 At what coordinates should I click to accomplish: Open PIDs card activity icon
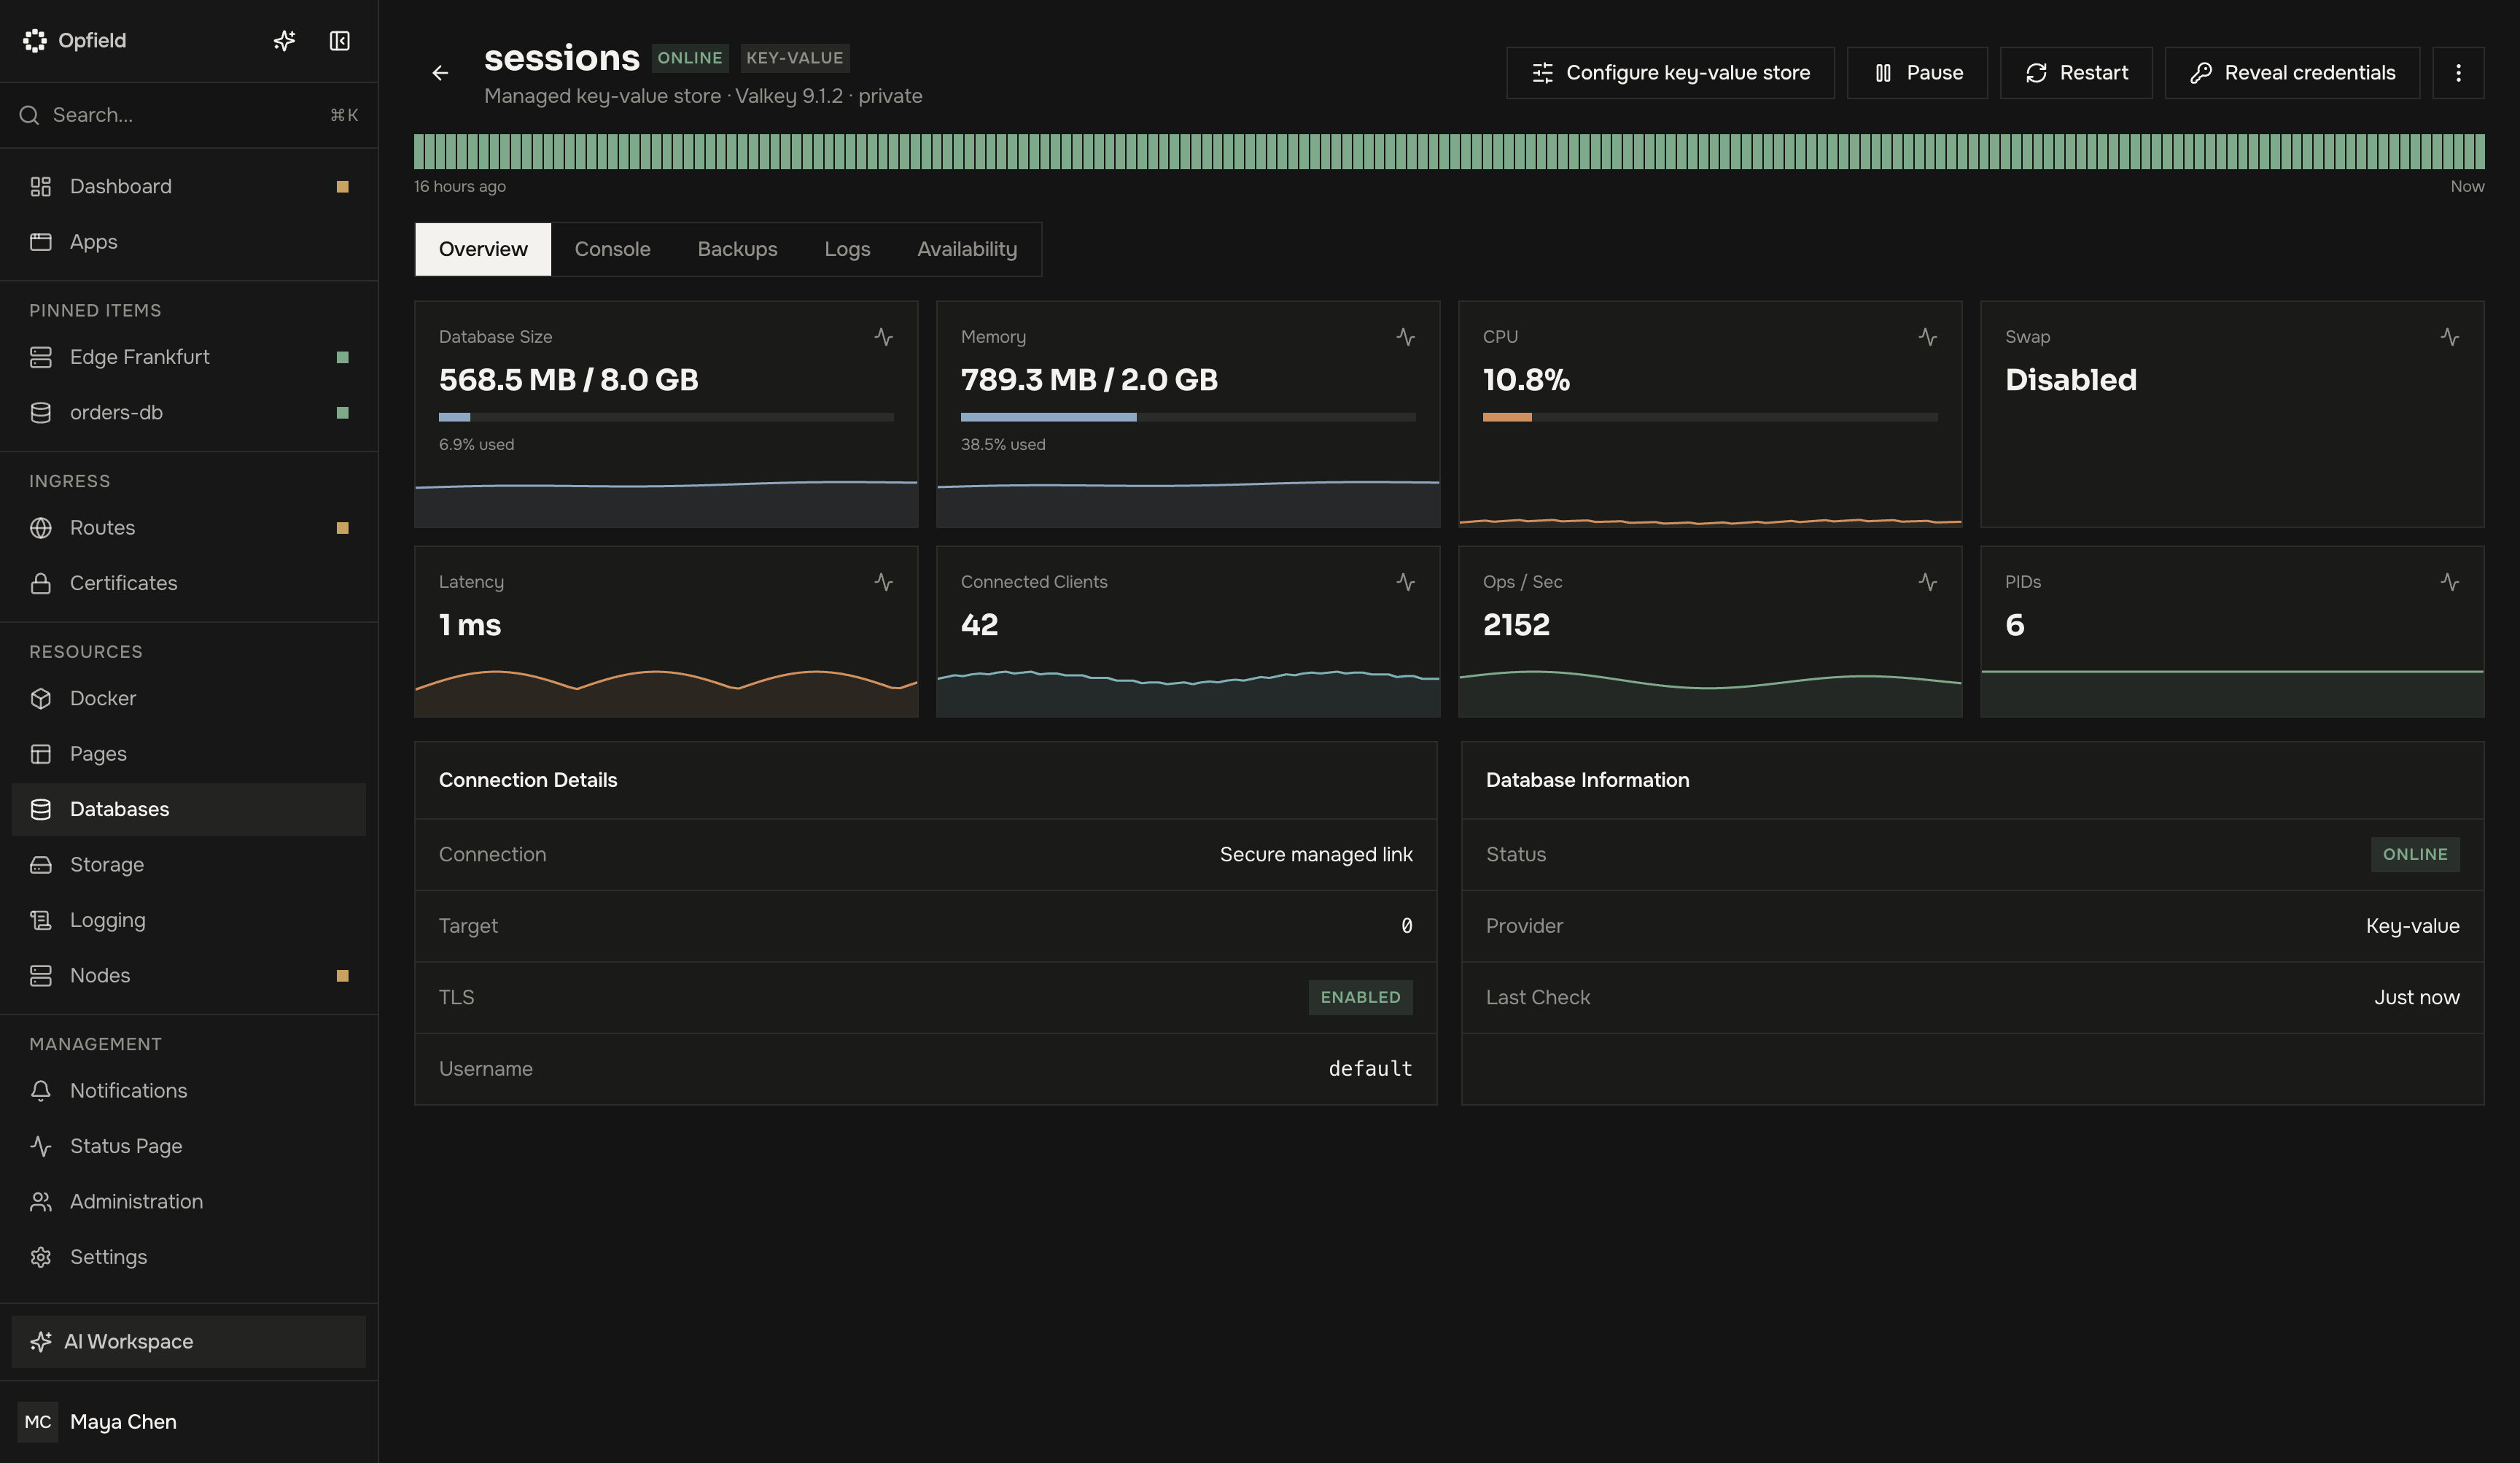(x=2450, y=582)
